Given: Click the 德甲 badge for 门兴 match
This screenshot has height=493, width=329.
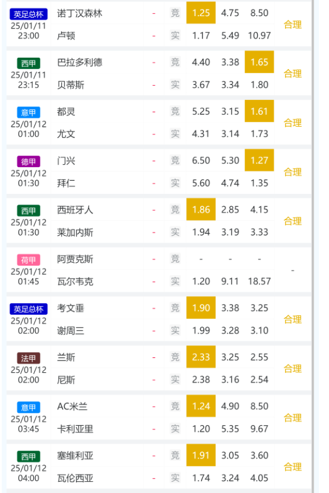Looking at the screenshot, I should (x=29, y=162).
